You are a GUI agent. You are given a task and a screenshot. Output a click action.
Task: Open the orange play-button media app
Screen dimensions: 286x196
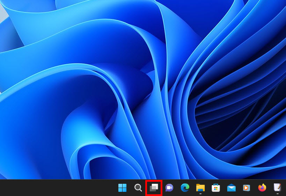247,188
